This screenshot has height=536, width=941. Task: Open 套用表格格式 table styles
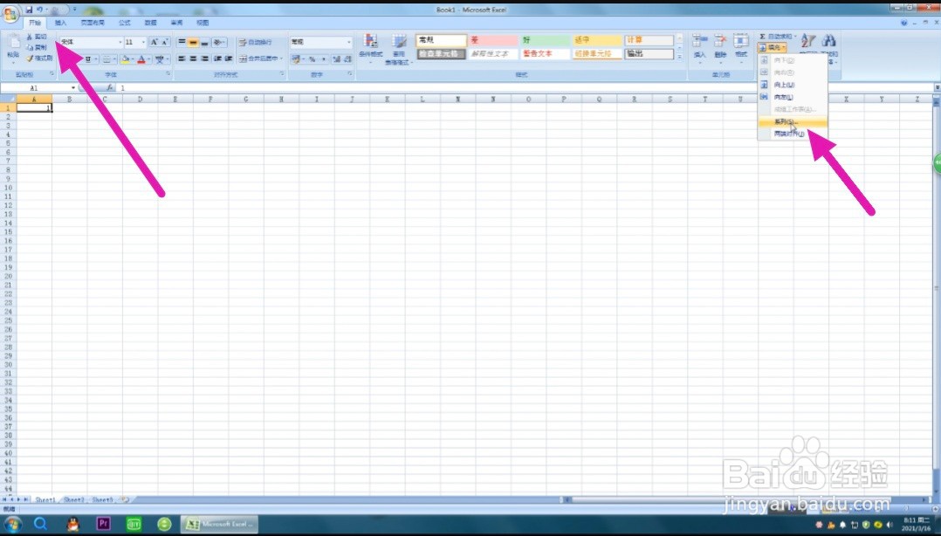point(399,49)
